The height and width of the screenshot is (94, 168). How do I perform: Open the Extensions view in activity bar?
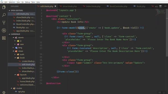pyautogui.click(x=4, y=38)
